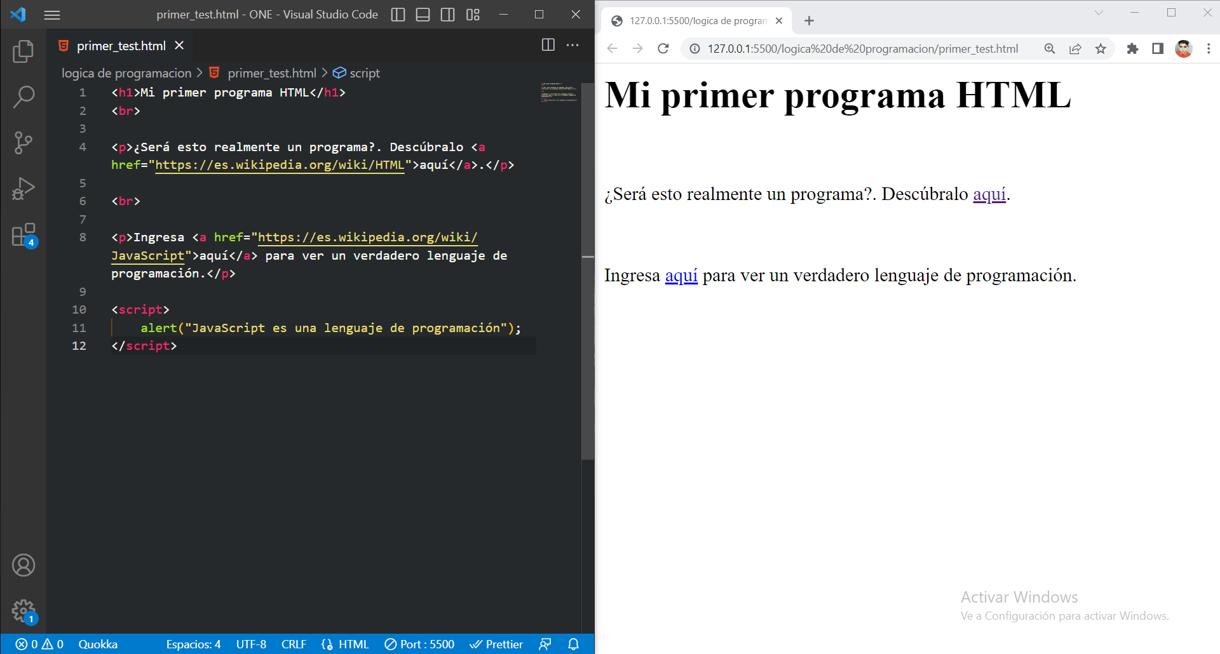The height and width of the screenshot is (654, 1220).
Task: Open a new Chrome tab
Action: (x=809, y=21)
